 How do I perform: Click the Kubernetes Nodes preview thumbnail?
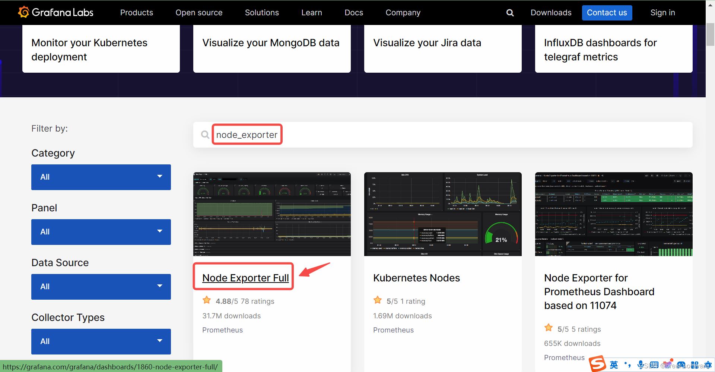coord(443,214)
